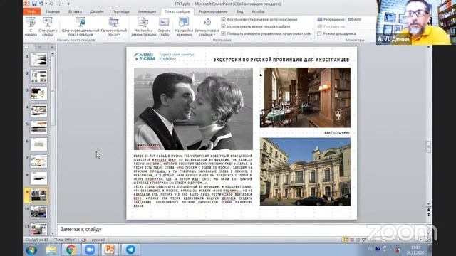
Task: Switch to the Рецензирование (Review) ribbon tab
Action: [213, 11]
